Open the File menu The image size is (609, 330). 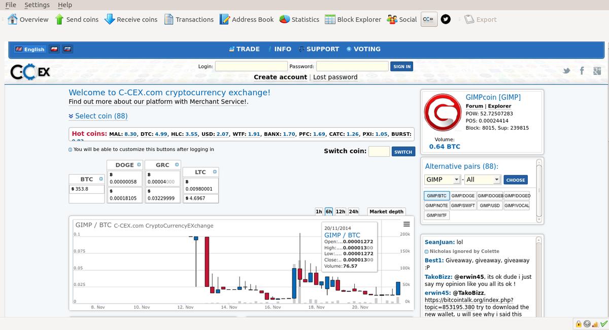10,5
